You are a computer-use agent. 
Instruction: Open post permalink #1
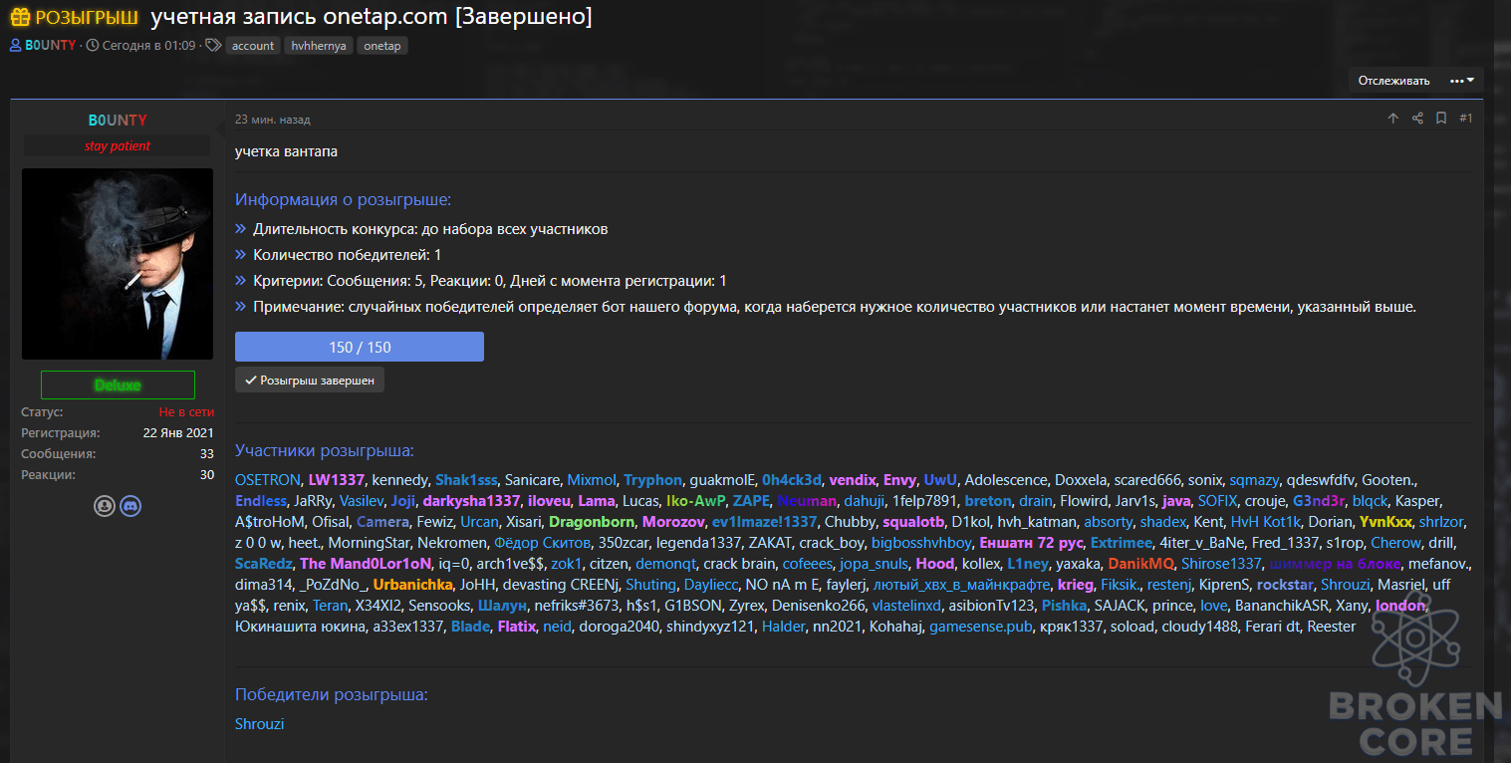(x=1466, y=119)
